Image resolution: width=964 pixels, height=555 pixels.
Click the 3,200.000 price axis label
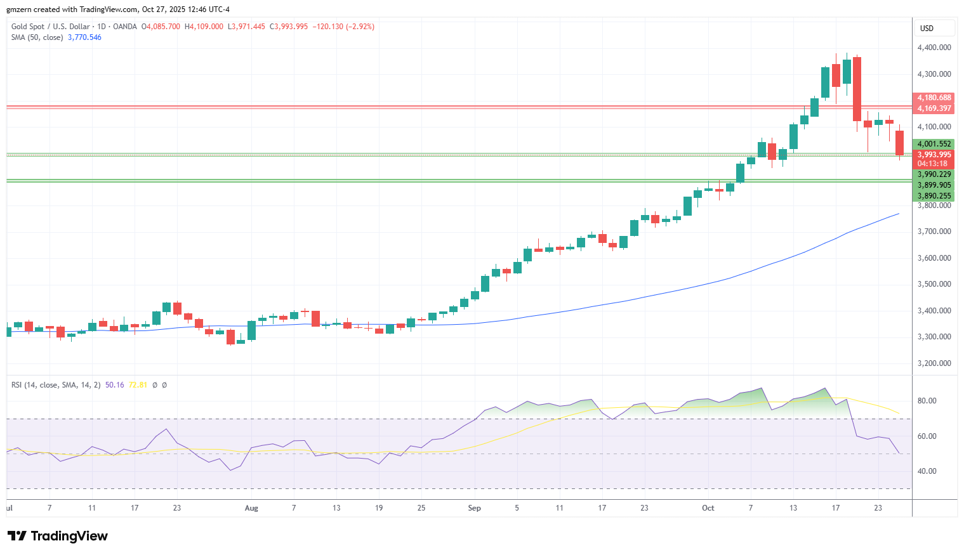pyautogui.click(x=934, y=363)
